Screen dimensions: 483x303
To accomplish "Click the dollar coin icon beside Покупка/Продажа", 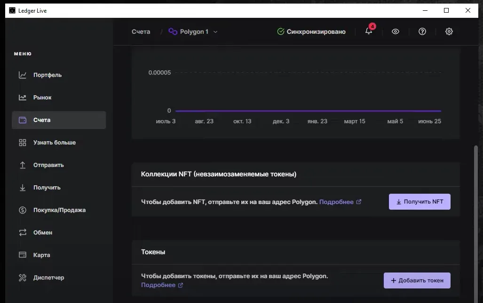I will pos(23,210).
